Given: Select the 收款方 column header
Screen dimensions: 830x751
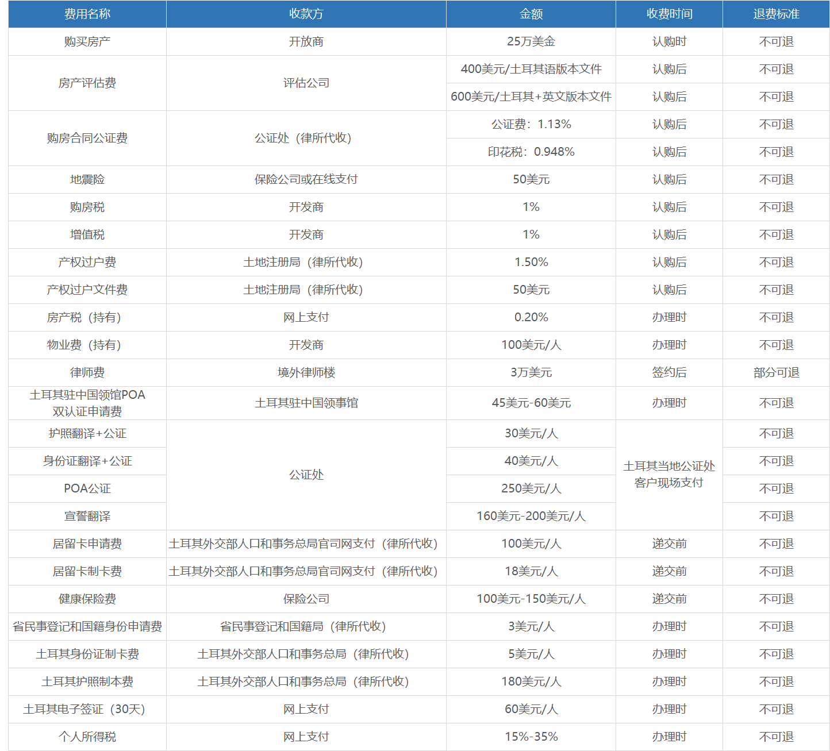Looking at the screenshot, I should click(x=306, y=14).
